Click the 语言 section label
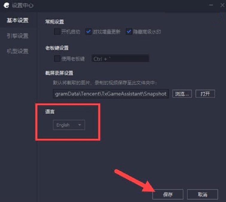 tap(50, 111)
